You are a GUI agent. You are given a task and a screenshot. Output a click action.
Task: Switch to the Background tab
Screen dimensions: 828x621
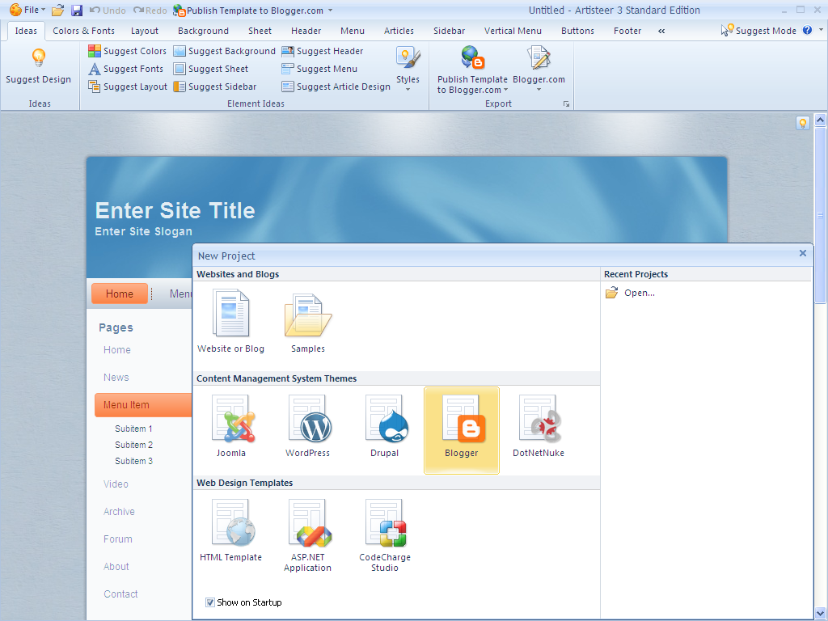203,31
